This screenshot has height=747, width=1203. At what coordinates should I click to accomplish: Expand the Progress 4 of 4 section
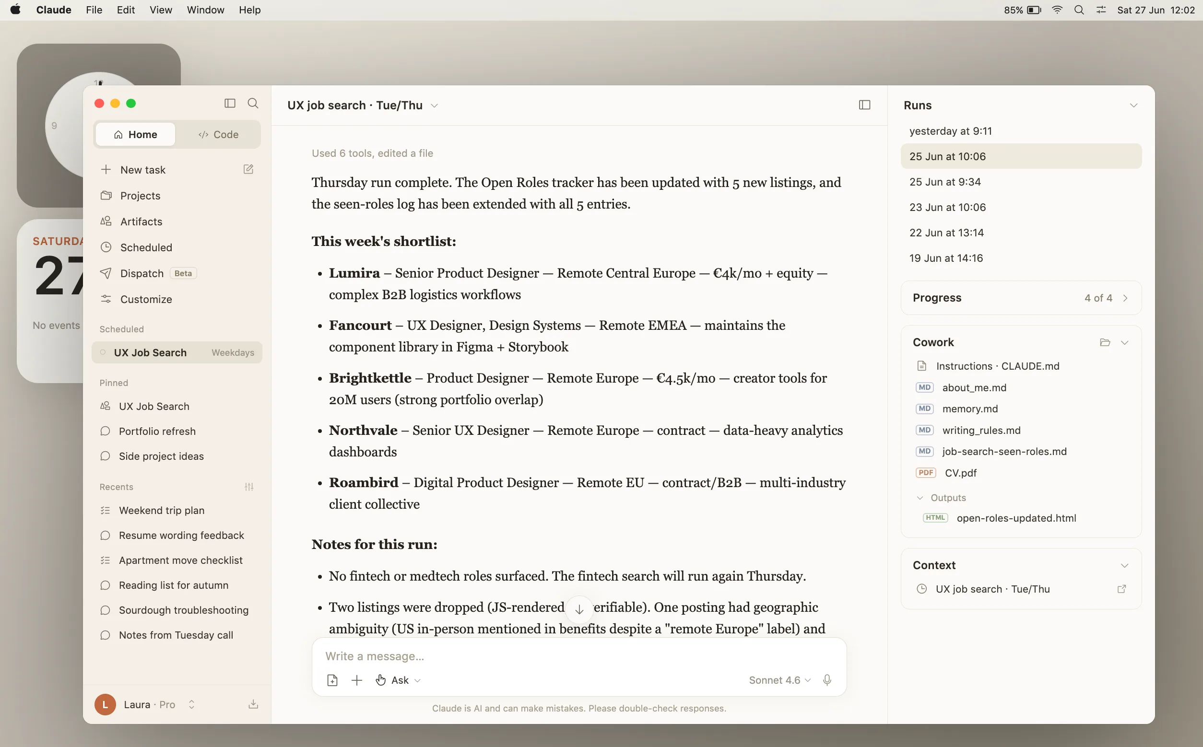(x=1021, y=298)
